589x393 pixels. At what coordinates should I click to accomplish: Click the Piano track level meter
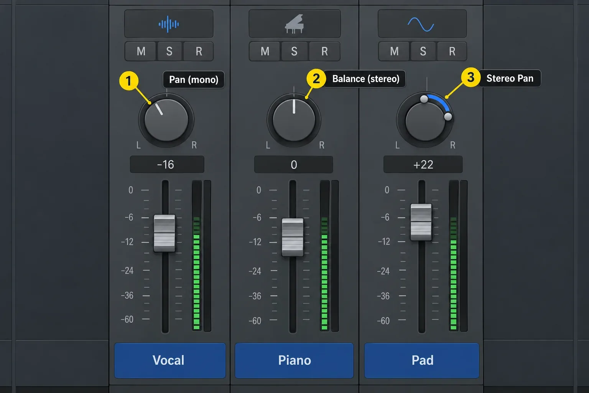pos(329,256)
